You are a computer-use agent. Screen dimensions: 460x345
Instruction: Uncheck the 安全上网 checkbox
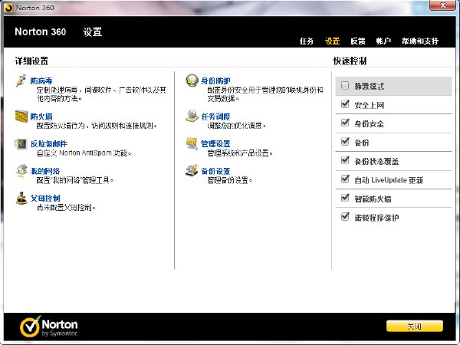pyautogui.click(x=345, y=103)
